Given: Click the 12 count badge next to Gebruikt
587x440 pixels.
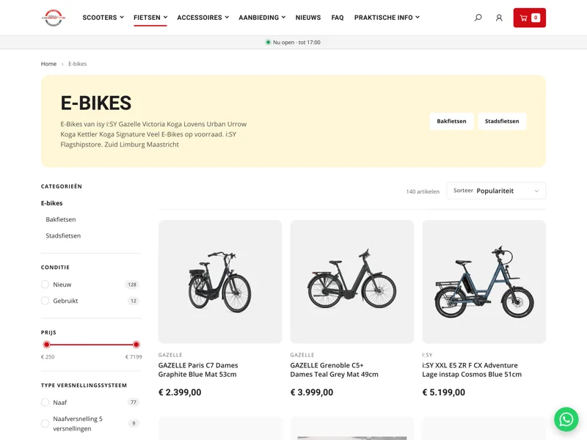Looking at the screenshot, I should click(x=134, y=301).
